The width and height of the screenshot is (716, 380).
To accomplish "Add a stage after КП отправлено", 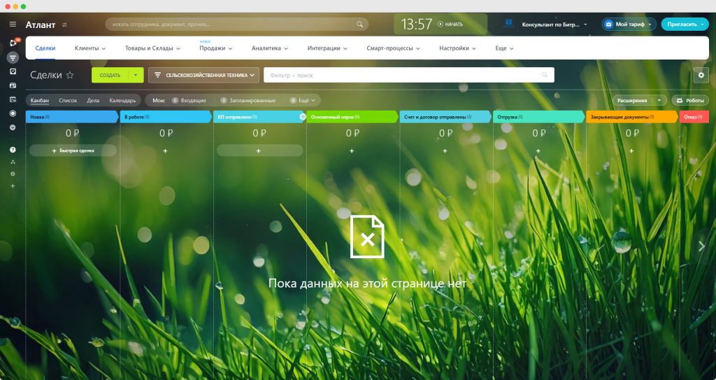I will (x=302, y=117).
